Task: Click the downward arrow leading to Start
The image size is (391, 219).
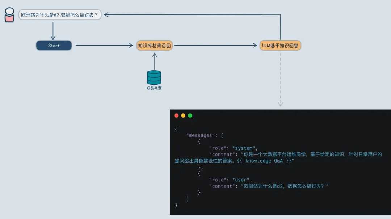Action: click(53, 37)
